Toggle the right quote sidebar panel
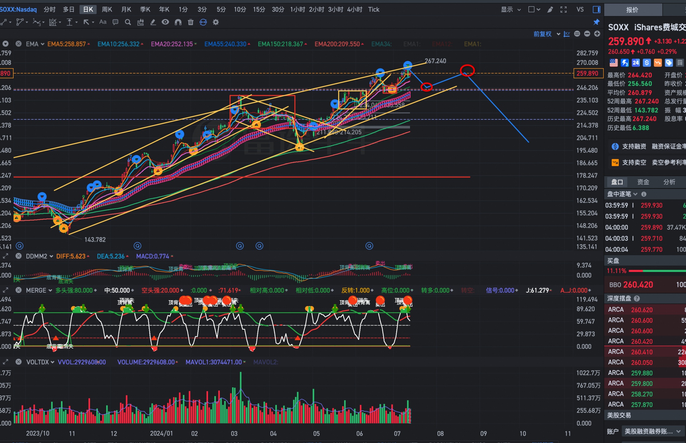 [x=596, y=10]
